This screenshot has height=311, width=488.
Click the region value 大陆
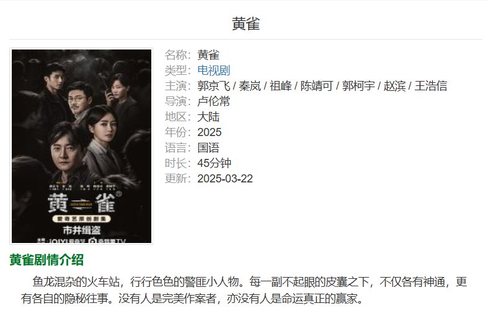click(x=208, y=117)
